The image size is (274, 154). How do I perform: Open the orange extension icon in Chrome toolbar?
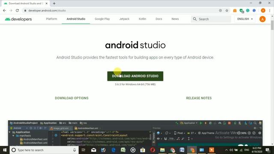235,11
